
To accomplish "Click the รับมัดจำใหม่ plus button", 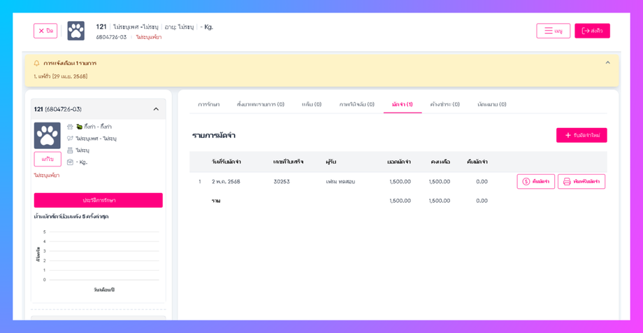I will pos(581,135).
